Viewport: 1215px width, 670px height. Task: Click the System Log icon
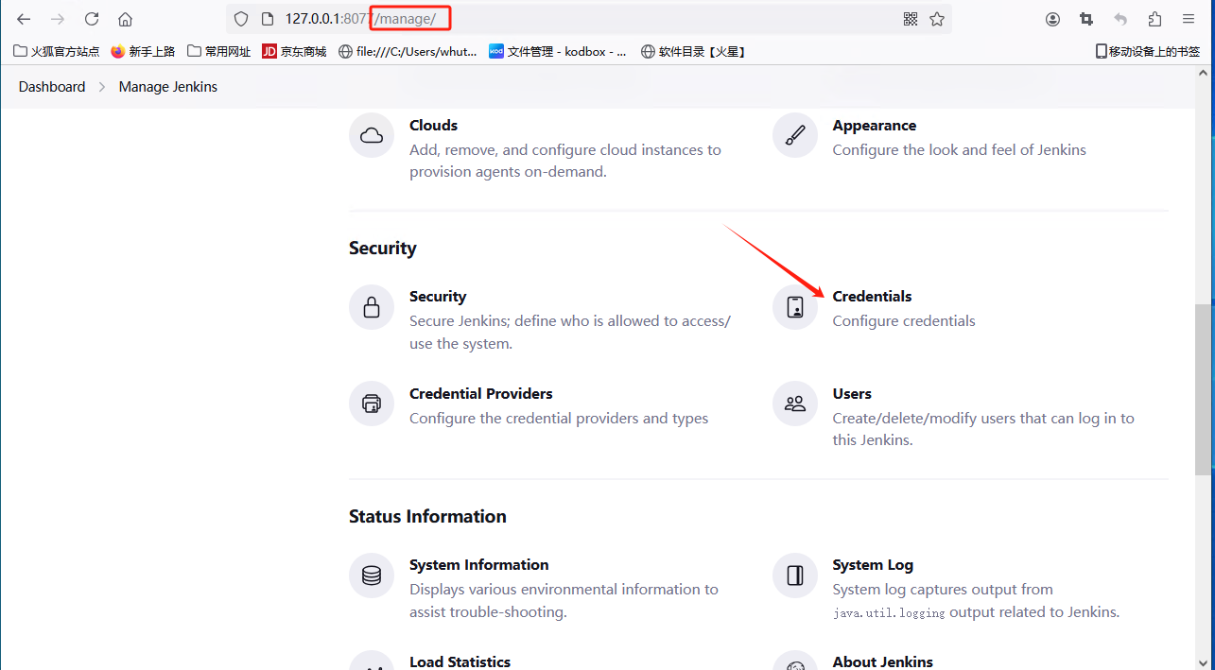795,576
